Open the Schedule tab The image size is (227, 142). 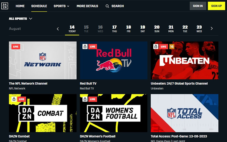click(x=39, y=6)
